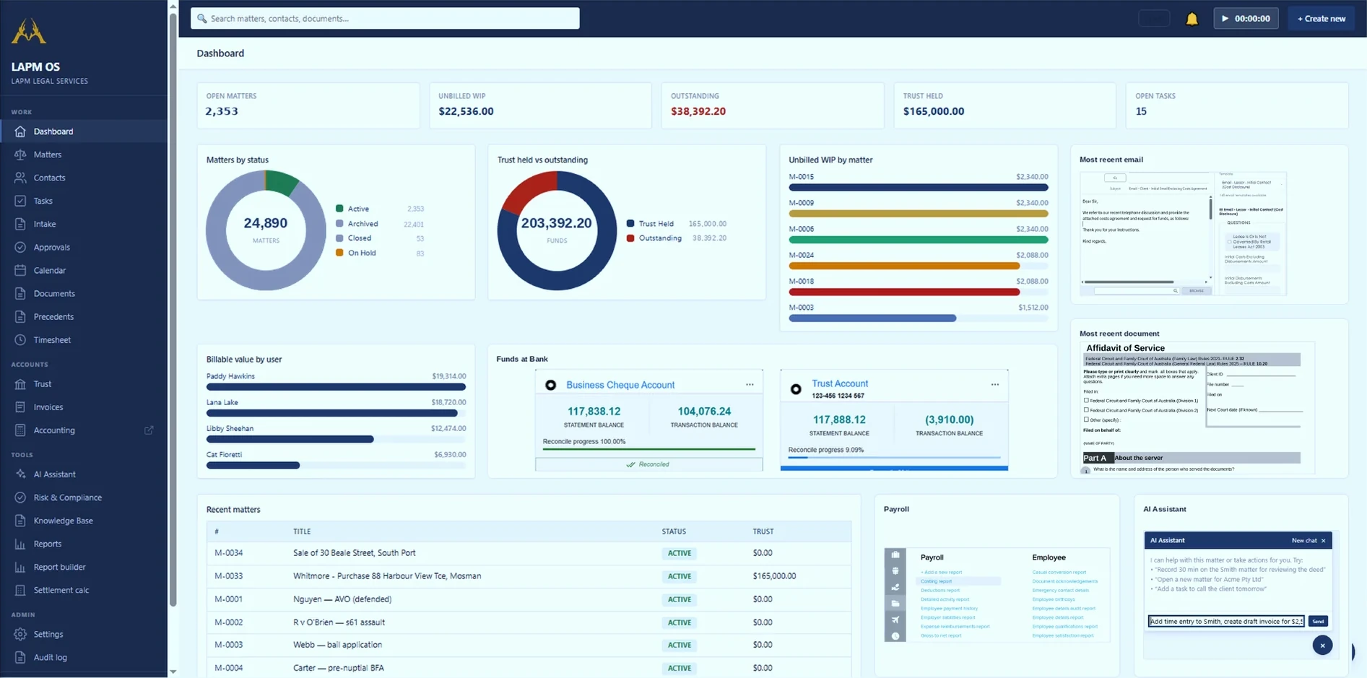Screen dimensions: 1367x678
Task: Click the sidebar scroll down arrow
Action: click(173, 672)
